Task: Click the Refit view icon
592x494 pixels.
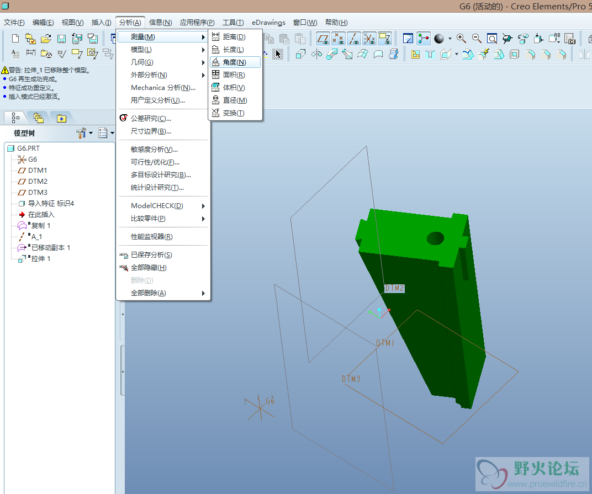Action: (492, 39)
